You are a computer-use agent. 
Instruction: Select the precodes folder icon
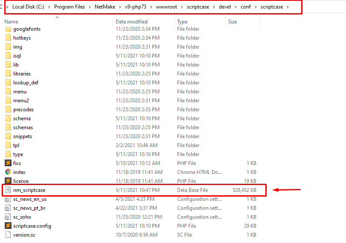click(8, 110)
